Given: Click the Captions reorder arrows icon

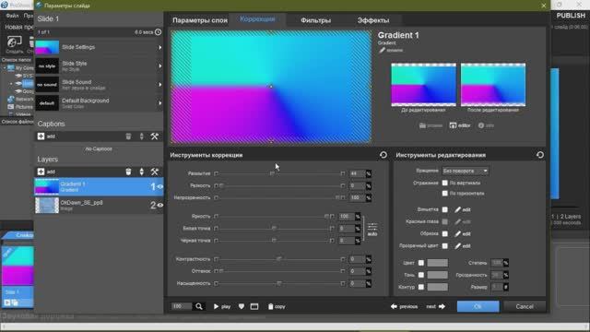Looking at the screenshot, I should pos(141,136).
